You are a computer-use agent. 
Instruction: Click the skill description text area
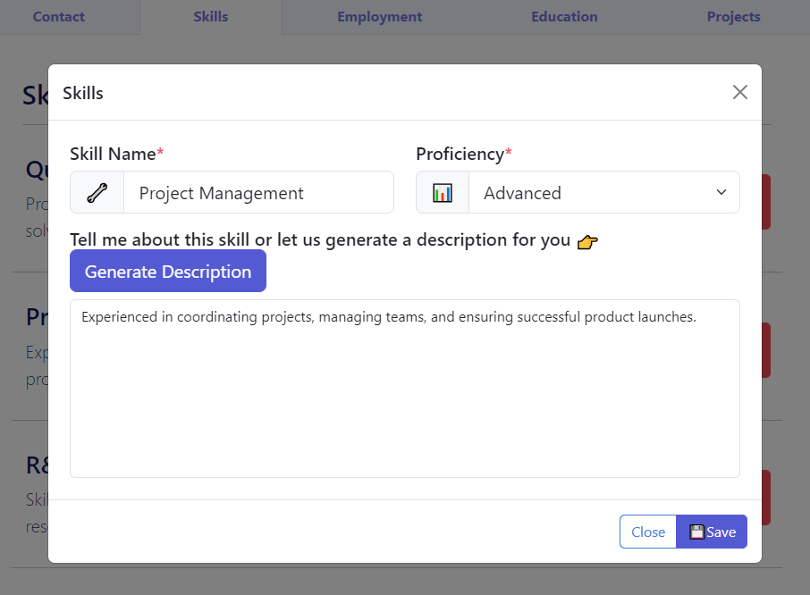(x=404, y=389)
